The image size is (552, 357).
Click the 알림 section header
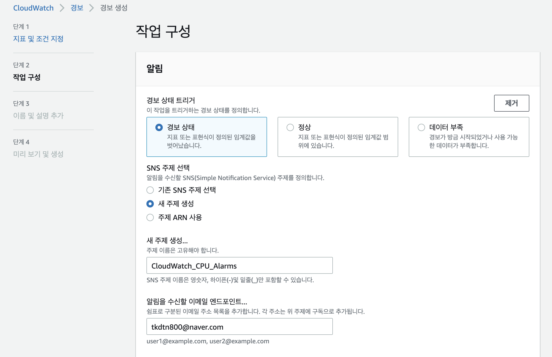155,69
